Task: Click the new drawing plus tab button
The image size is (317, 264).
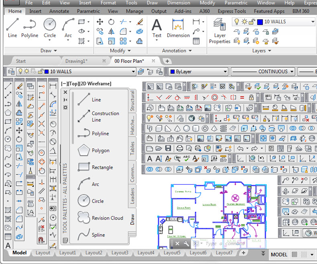Action: coord(167,61)
